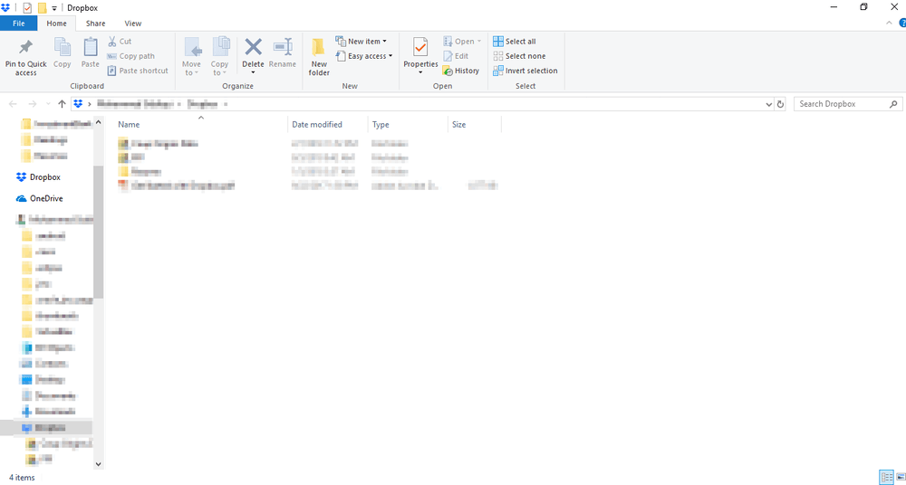Switch to the Home tab
The width and height of the screenshot is (906, 485).
(56, 24)
